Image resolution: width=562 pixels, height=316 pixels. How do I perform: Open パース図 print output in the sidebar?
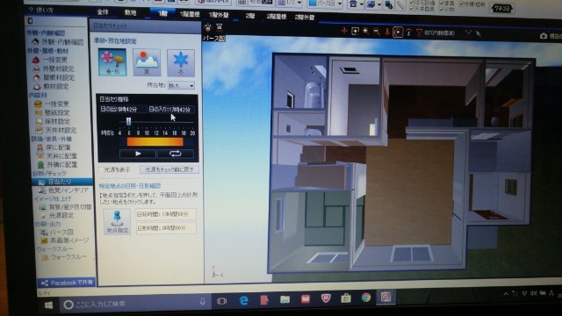pos(56,232)
